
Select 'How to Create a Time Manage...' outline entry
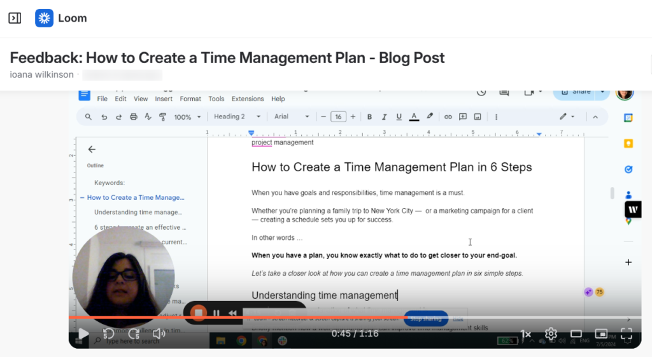click(136, 197)
